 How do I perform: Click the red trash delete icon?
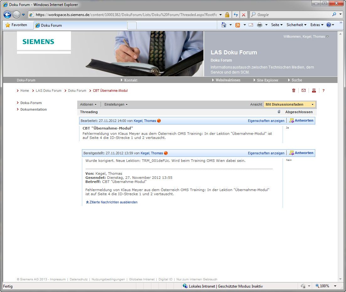294,91
